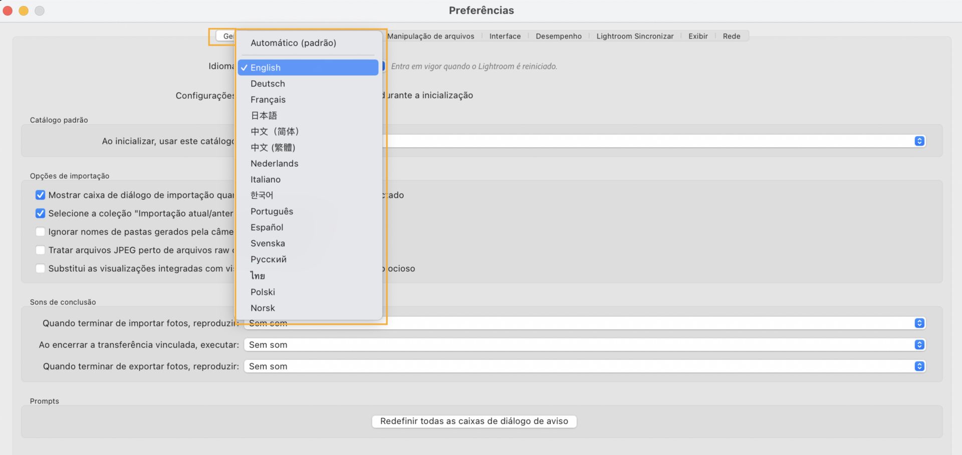Open the Exibir tab

pyautogui.click(x=697, y=36)
